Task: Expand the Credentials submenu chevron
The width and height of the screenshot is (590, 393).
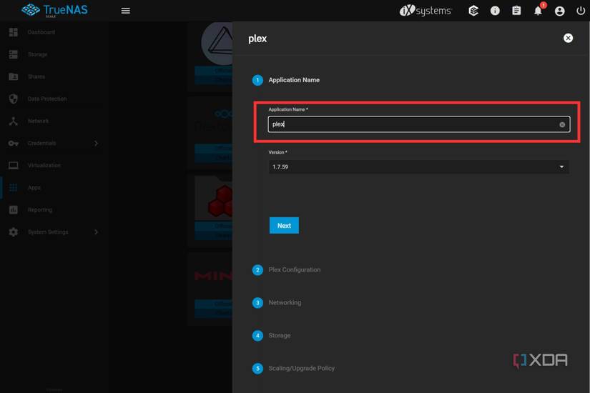Action: [x=96, y=144]
